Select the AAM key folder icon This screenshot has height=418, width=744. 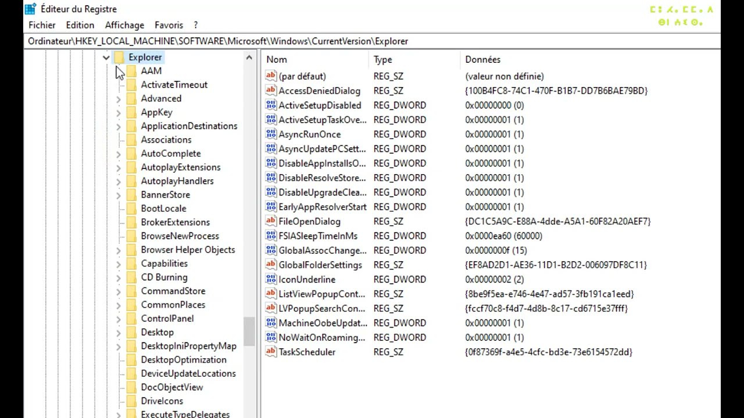click(131, 71)
